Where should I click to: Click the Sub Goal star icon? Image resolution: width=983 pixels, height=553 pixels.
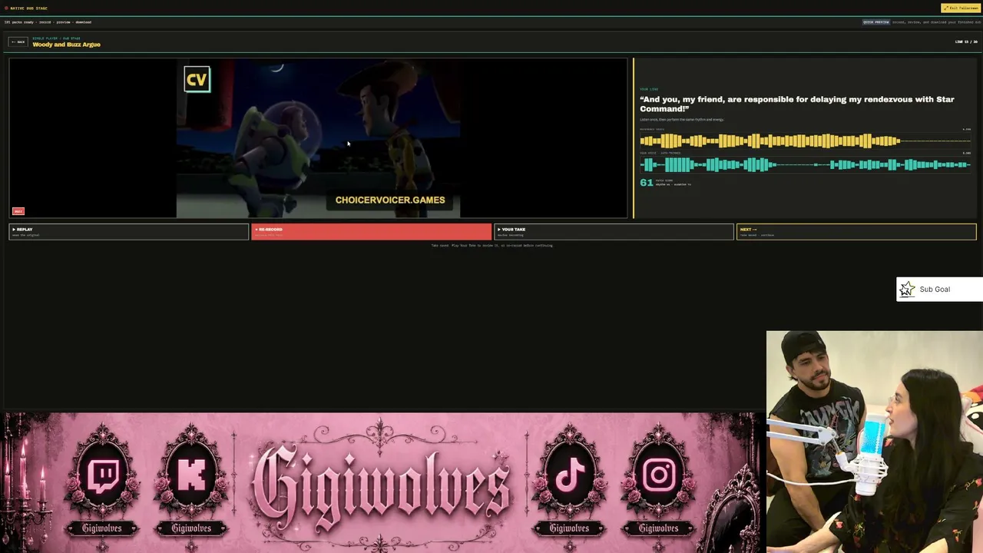tap(907, 289)
